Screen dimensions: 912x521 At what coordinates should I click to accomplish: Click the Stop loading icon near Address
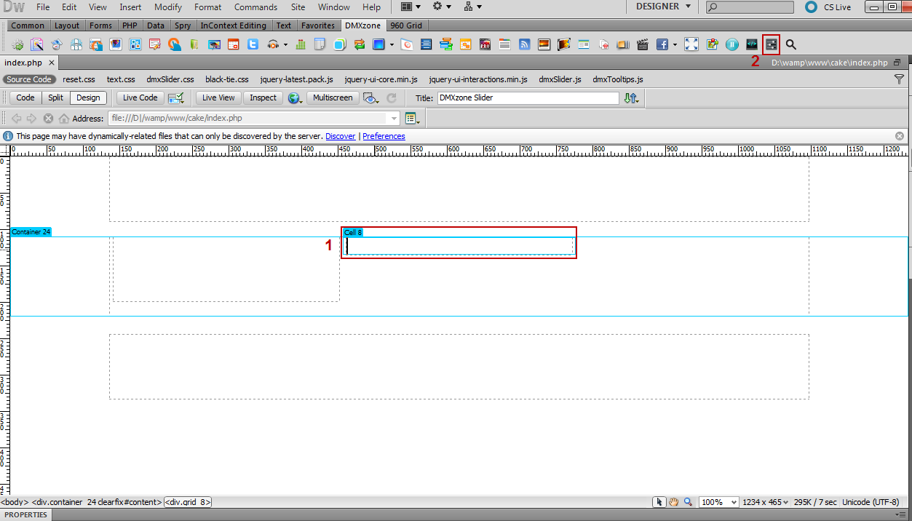(x=48, y=118)
